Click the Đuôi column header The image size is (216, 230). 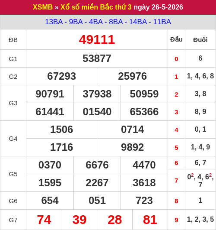pos(200,40)
